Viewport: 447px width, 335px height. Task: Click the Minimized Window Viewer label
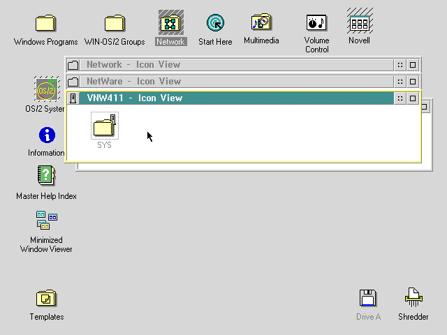46,244
